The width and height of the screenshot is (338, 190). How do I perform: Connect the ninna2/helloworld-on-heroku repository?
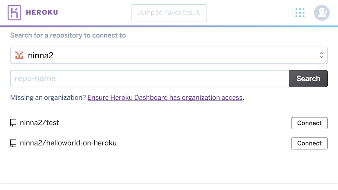pos(309,143)
